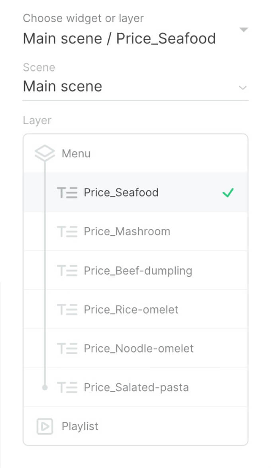Click the Menu group layer icon
This screenshot has width=271, height=468.
point(44,153)
